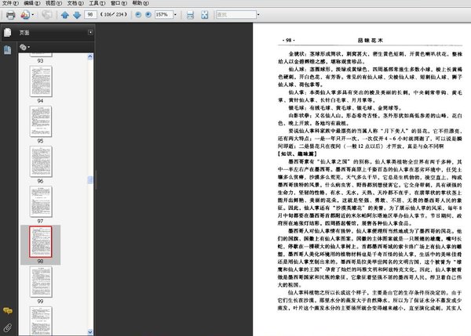Click the zoom out minus button
Screen dimensions: 471x336
[139, 14]
